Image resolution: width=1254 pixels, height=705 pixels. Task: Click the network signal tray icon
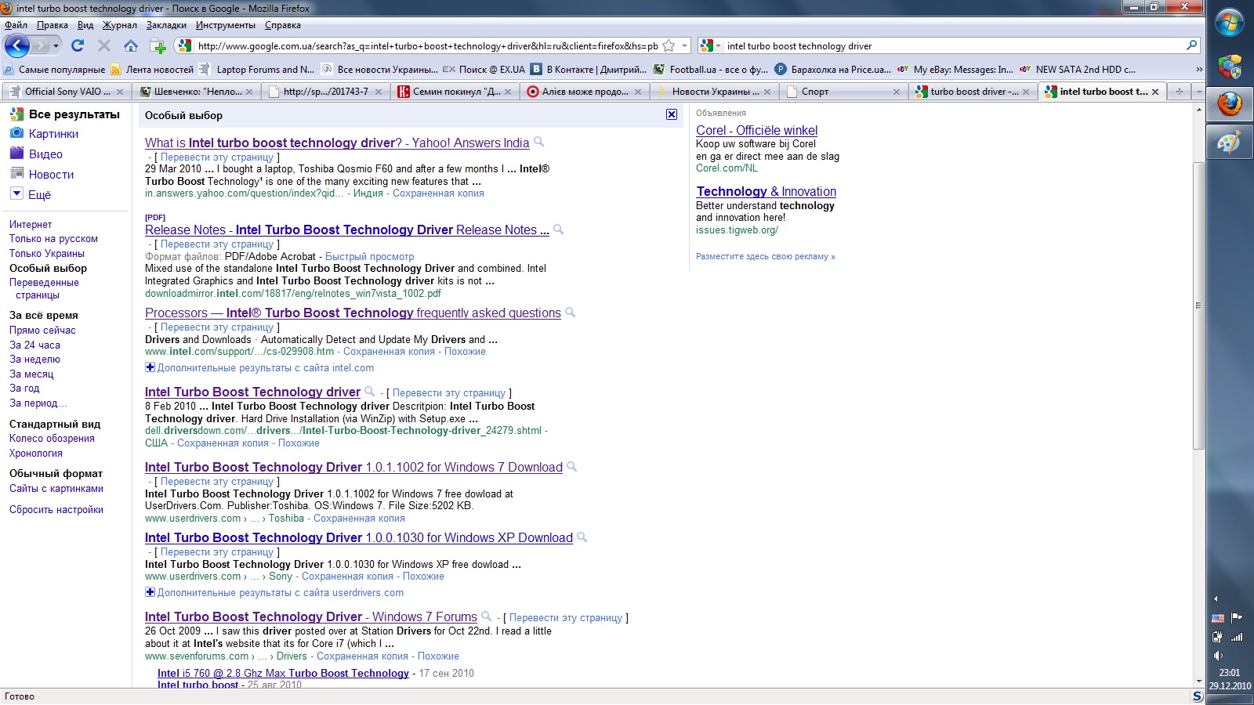[x=1237, y=636]
